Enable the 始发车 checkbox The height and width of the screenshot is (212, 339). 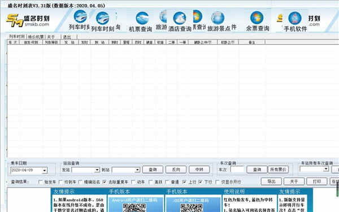pyautogui.click(x=41, y=182)
